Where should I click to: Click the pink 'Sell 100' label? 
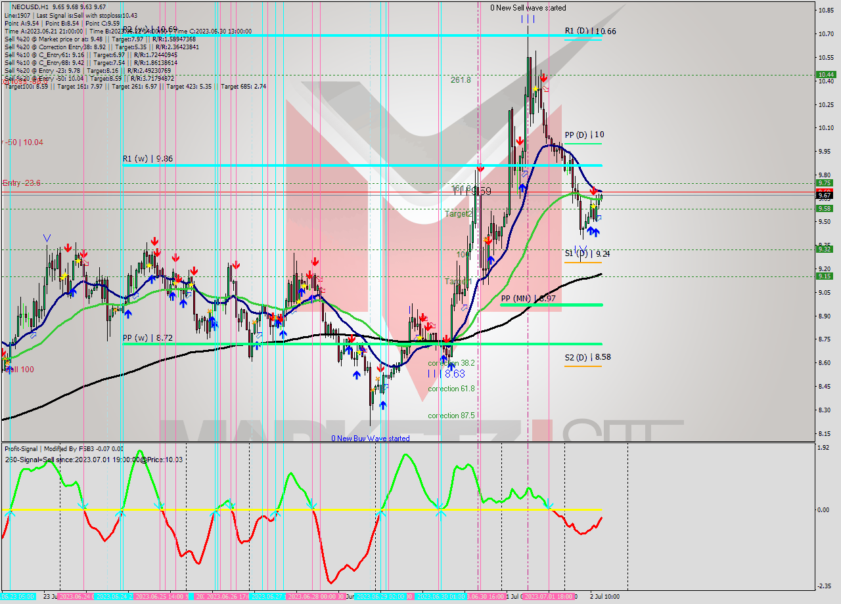[19, 370]
